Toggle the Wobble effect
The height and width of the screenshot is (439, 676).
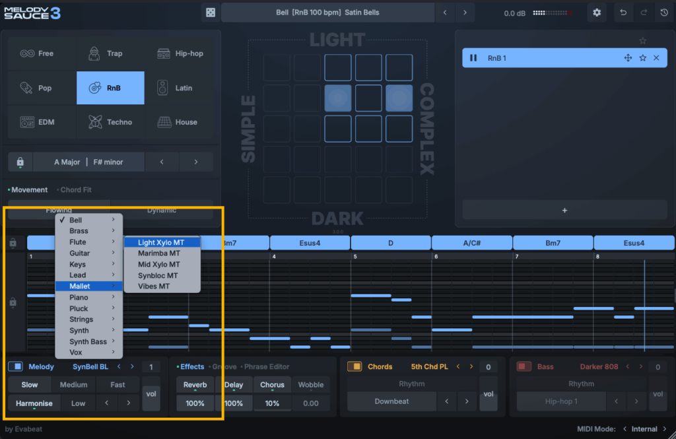310,385
